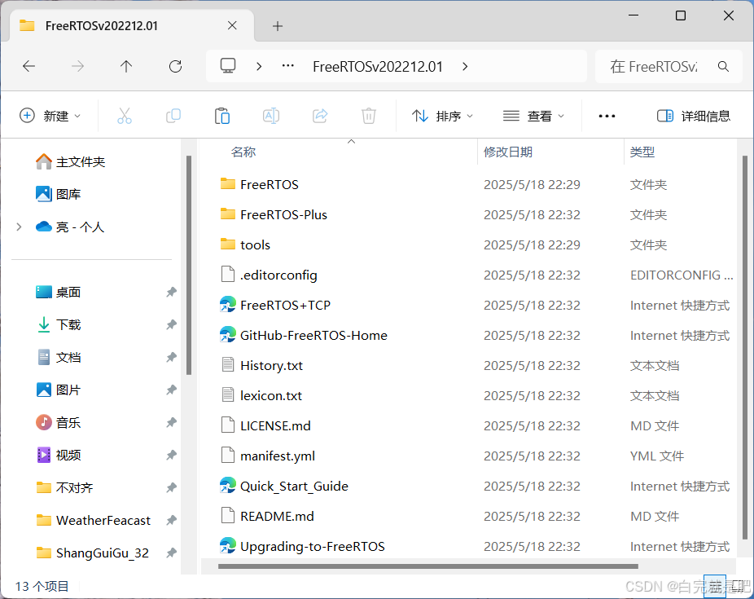The height and width of the screenshot is (599, 754).
Task: Click the 13 个项目 status bar text
Action: click(42, 586)
